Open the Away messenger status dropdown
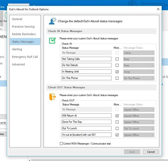This screenshot has height=161, width=168. point(139,72)
